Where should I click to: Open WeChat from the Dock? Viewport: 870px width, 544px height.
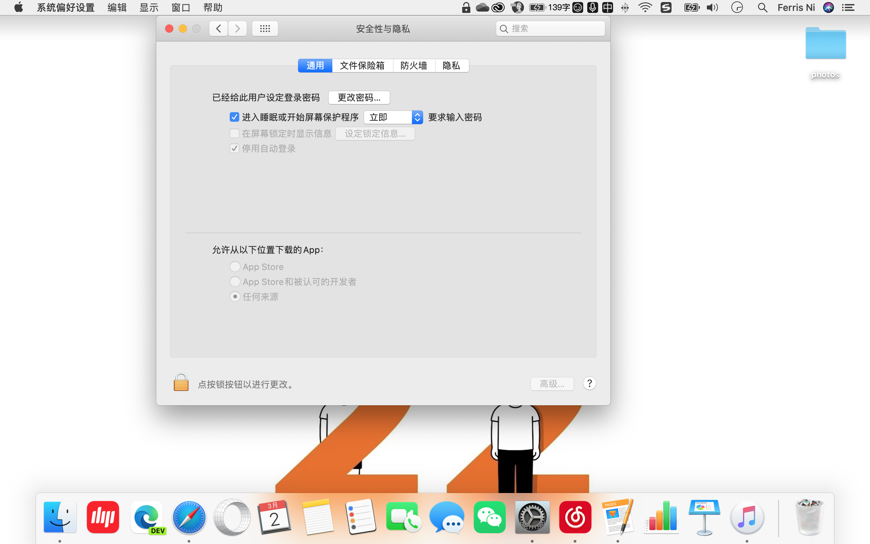coord(489,517)
